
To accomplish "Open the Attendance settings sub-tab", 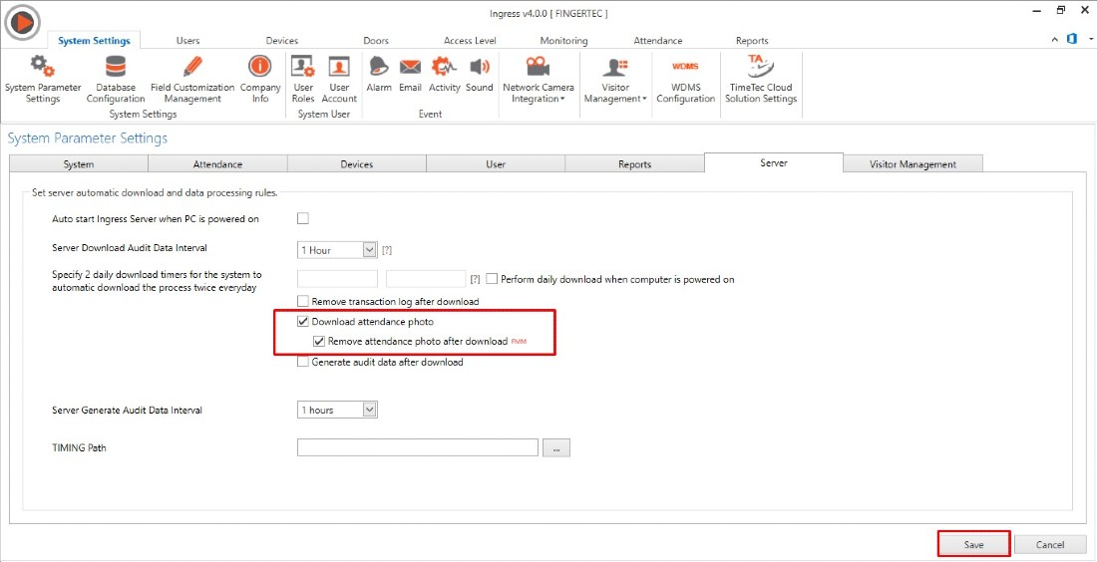I will (x=217, y=164).
